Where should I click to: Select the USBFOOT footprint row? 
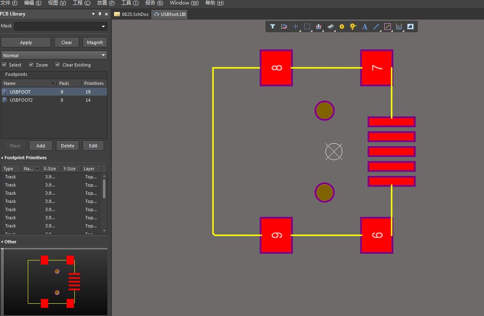point(54,91)
